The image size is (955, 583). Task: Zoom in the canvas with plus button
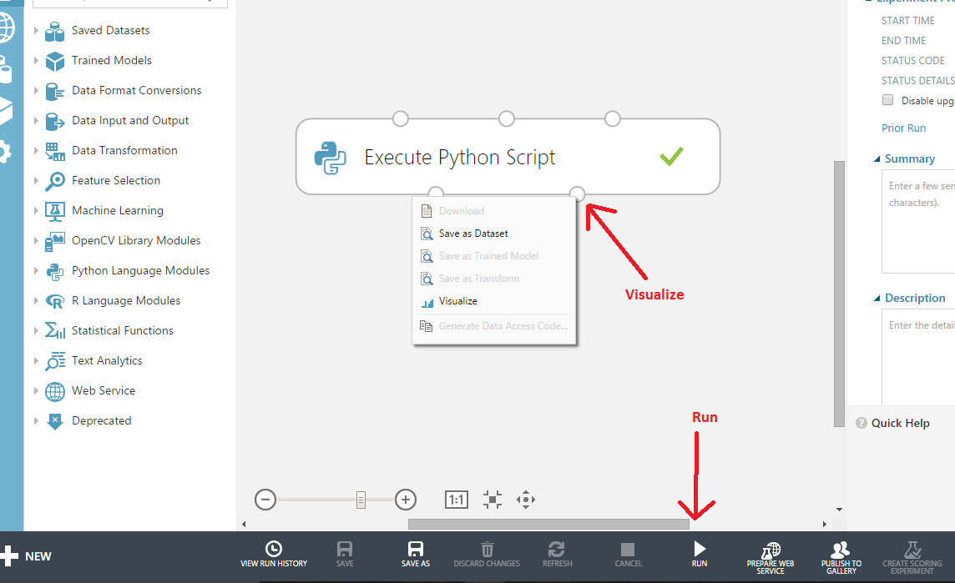406,500
